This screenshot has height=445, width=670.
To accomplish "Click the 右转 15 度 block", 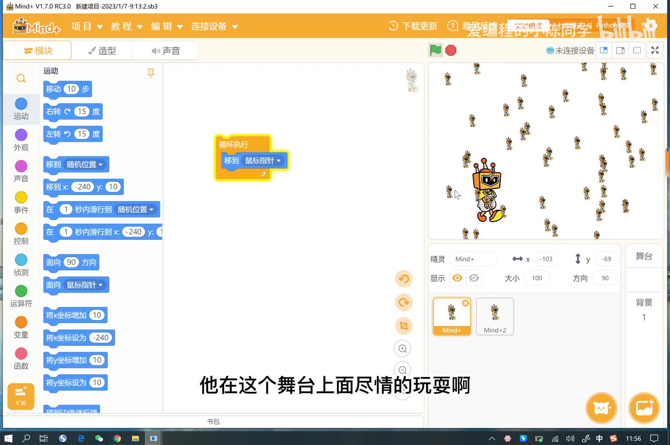I will (x=73, y=112).
